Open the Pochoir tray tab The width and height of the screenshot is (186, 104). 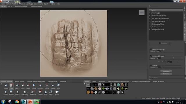click(94, 81)
